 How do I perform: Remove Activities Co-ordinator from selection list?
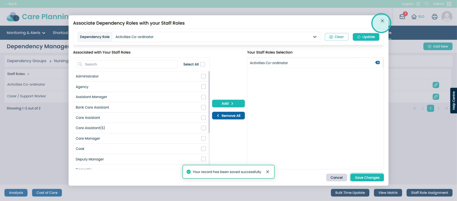[377, 63]
